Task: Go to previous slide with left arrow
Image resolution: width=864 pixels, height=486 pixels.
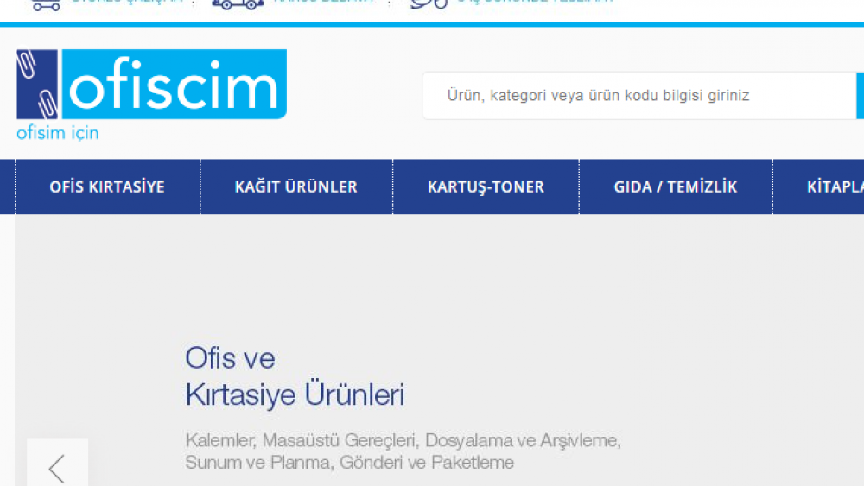Action: pos(57,463)
